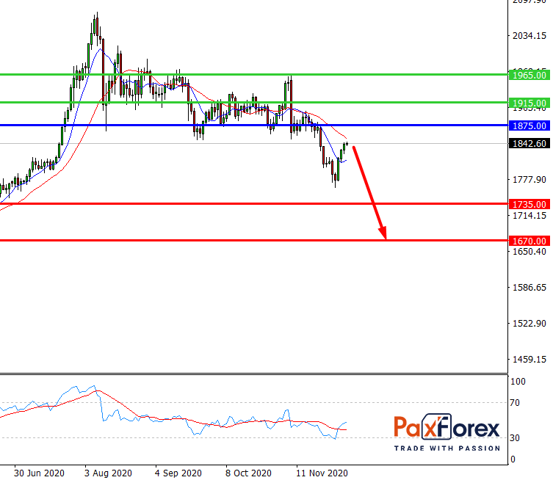Select the 1875.00 blue price tag
The image size is (553, 480).
click(x=529, y=126)
